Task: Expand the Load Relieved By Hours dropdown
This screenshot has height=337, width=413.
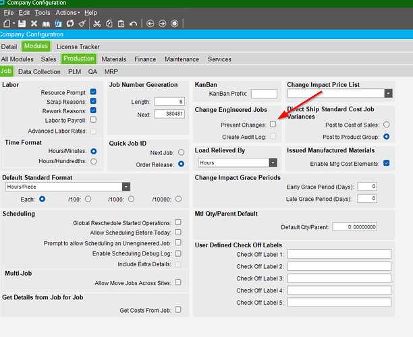Action: pos(273,163)
